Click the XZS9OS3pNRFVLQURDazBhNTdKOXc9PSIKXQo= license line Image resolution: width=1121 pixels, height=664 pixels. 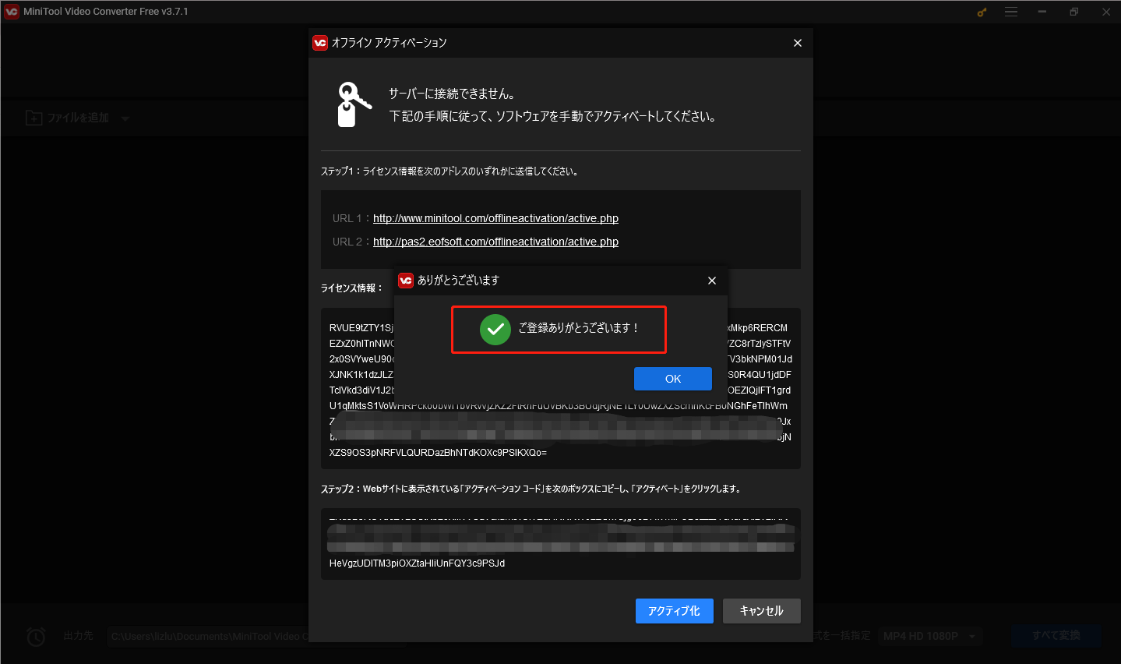(x=438, y=453)
